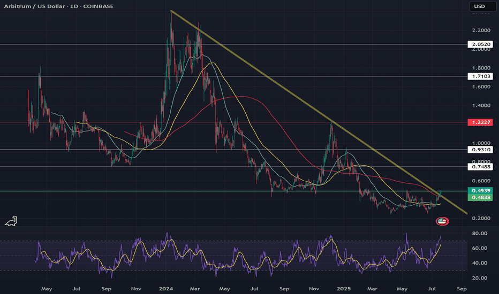Image resolution: width=499 pixels, height=294 pixels.
Task: Select the red long moving average line
Action: 241,97
